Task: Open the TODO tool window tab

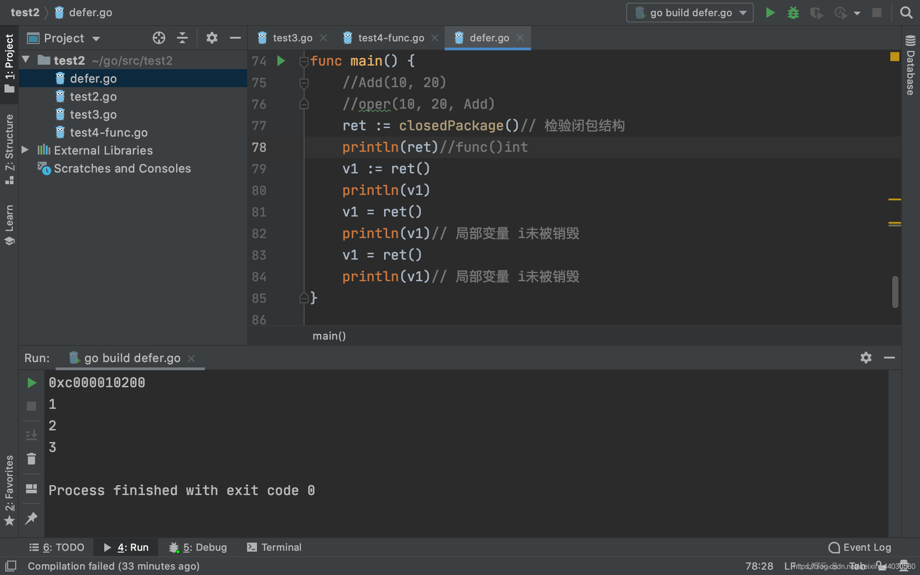Action: coord(57,547)
